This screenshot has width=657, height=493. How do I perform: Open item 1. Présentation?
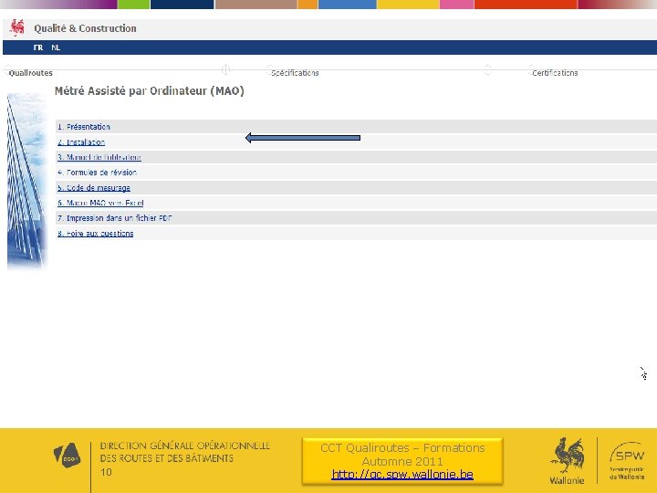84,127
